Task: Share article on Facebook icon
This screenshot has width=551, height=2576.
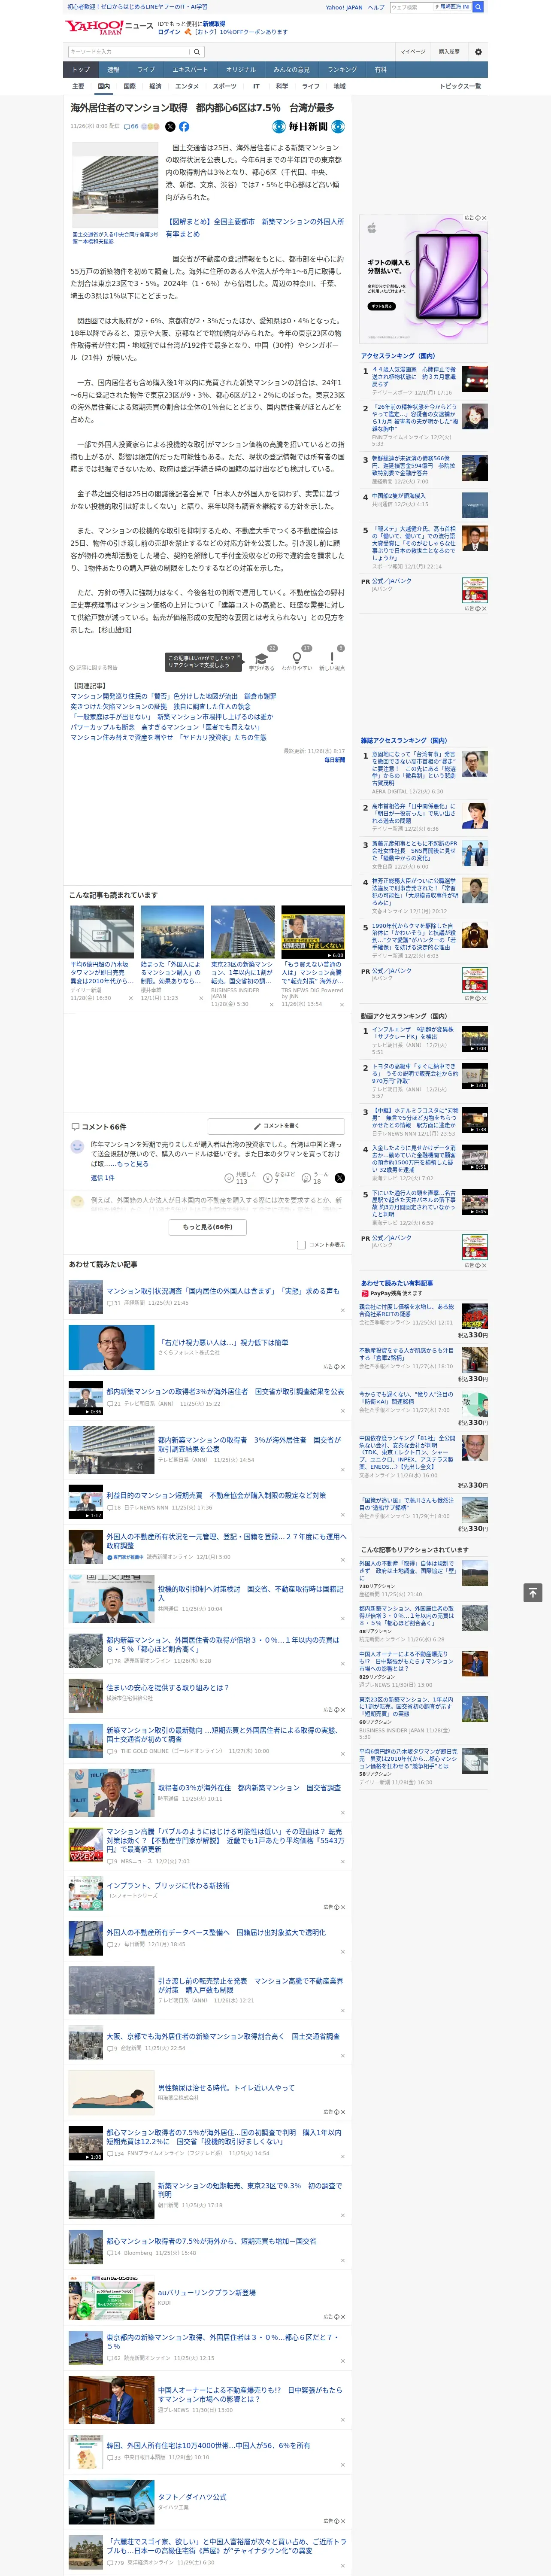Action: (x=184, y=127)
